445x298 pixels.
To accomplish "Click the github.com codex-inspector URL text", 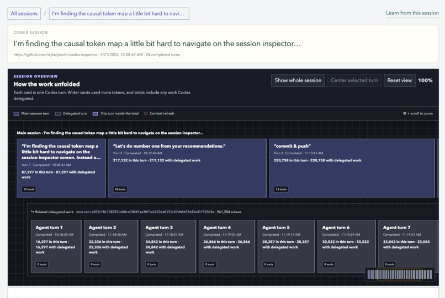I will [55, 55].
